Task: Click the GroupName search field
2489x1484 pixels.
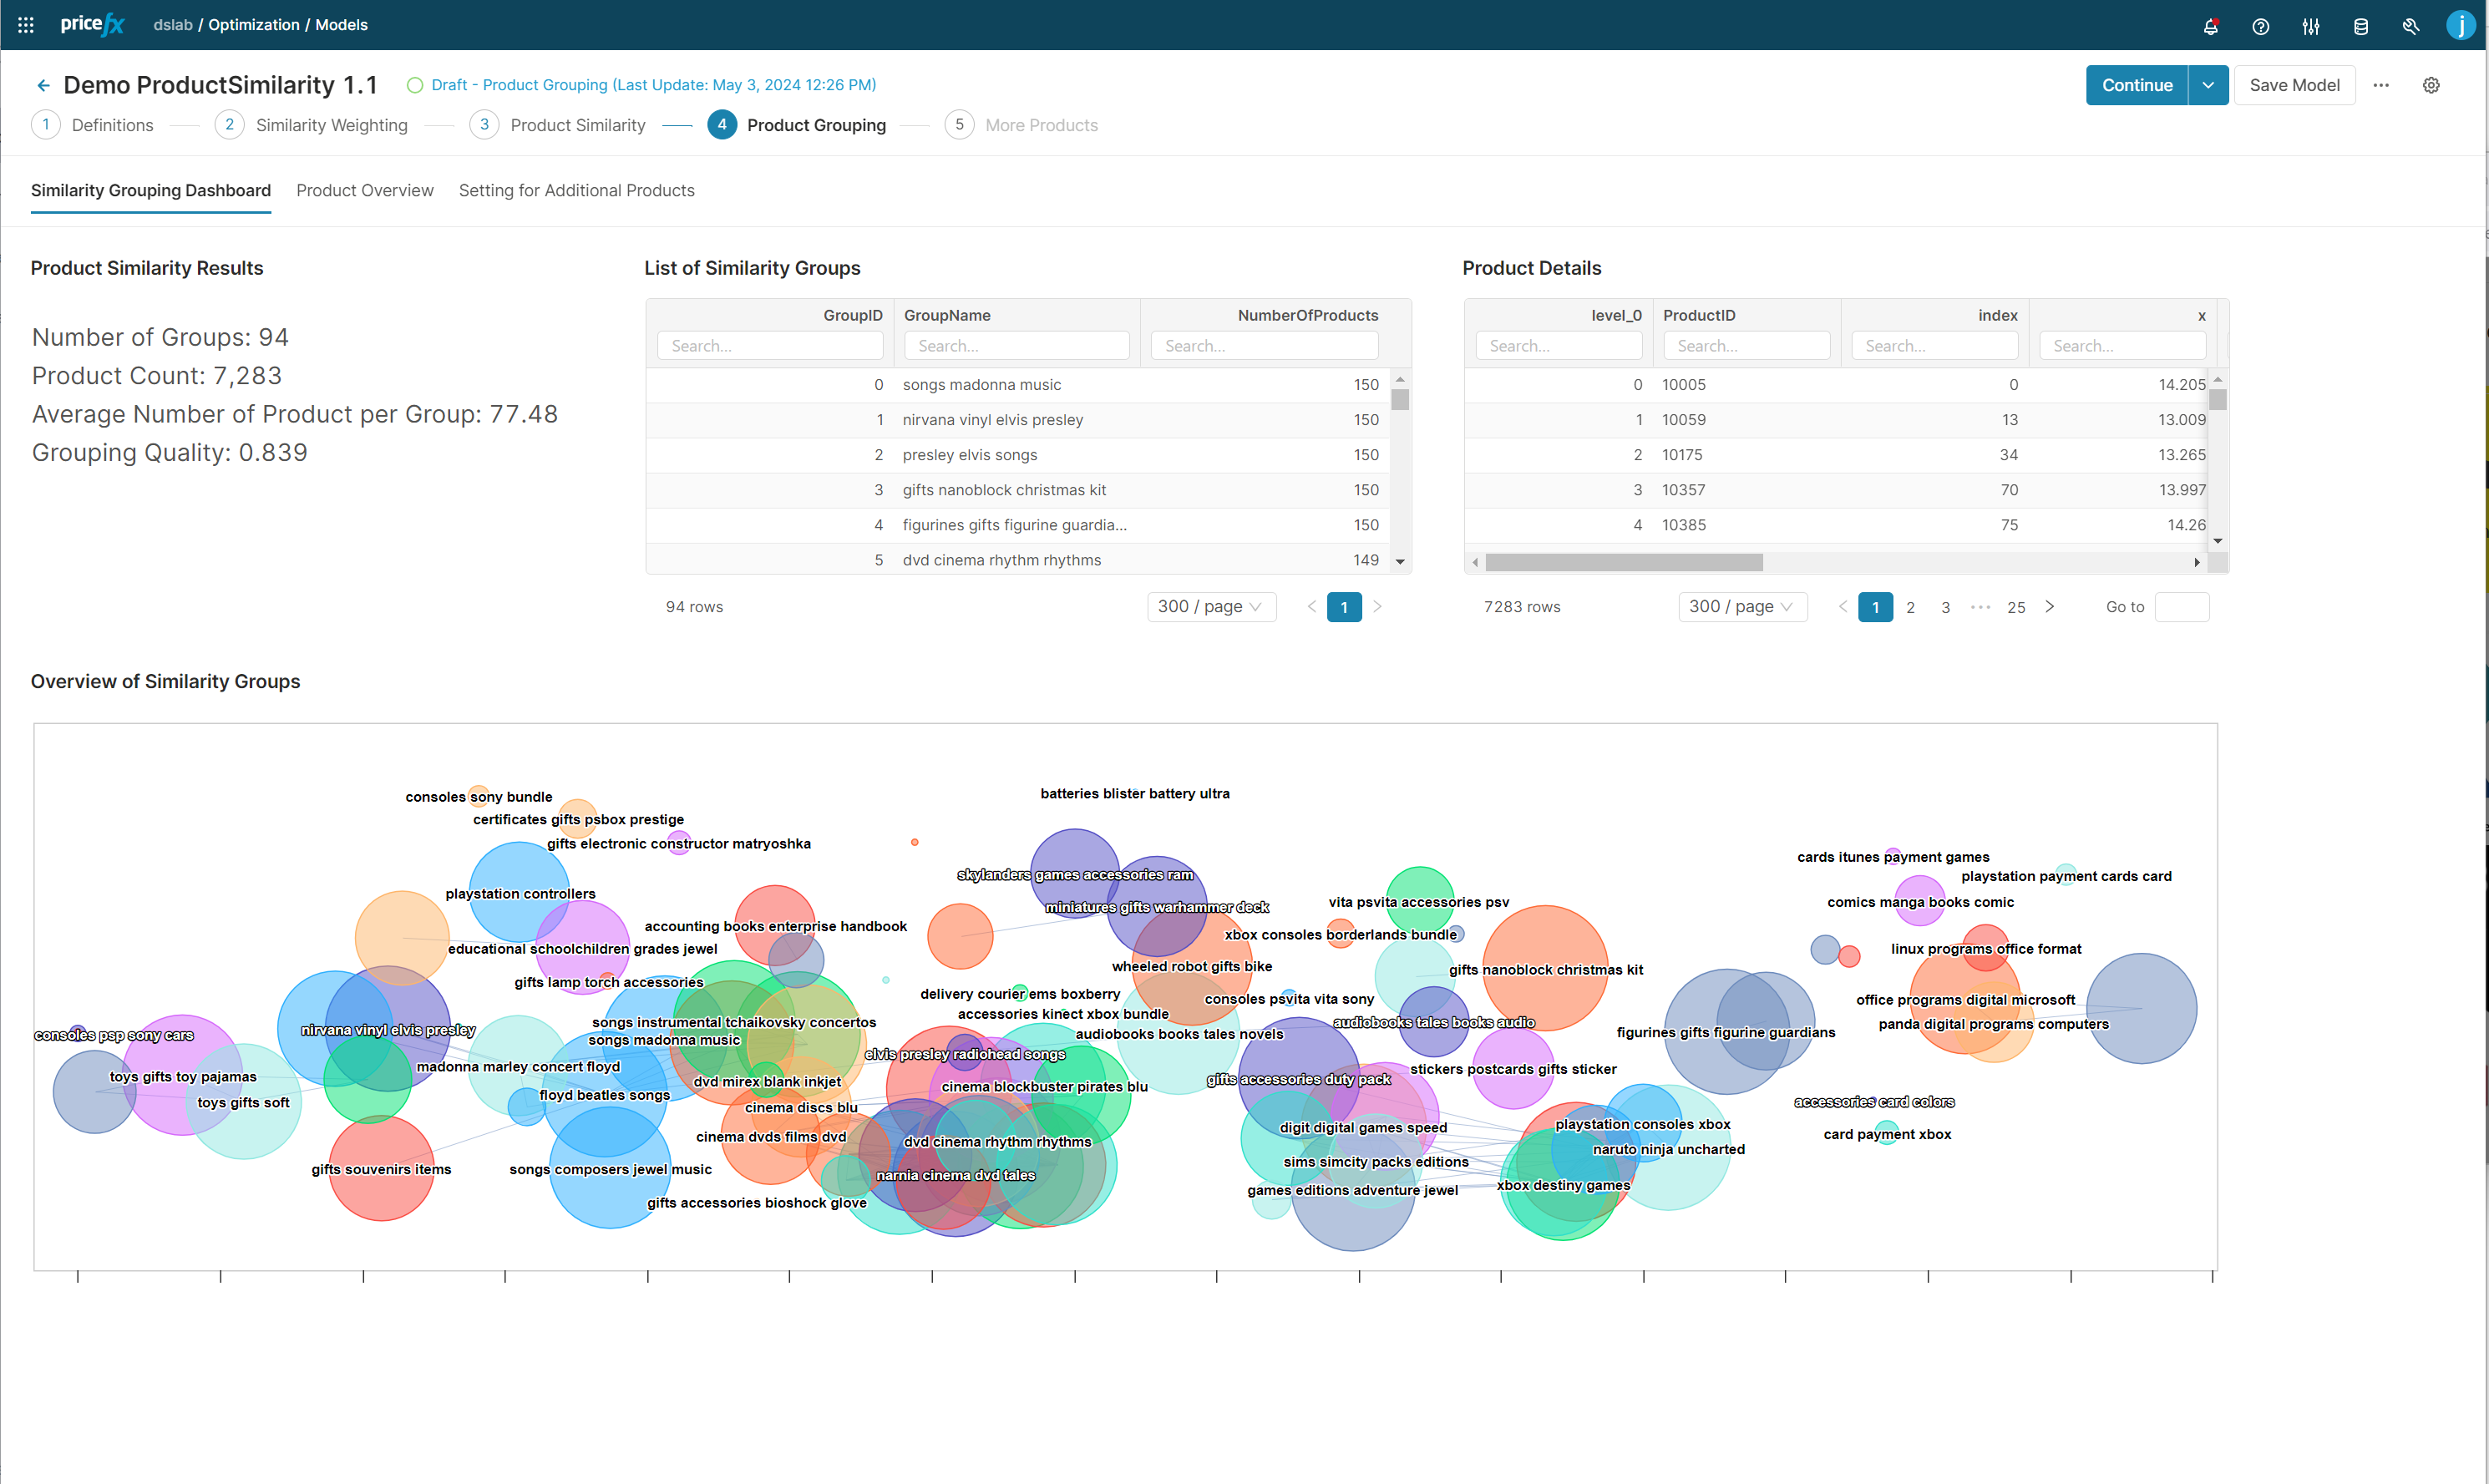Action: (1016, 346)
